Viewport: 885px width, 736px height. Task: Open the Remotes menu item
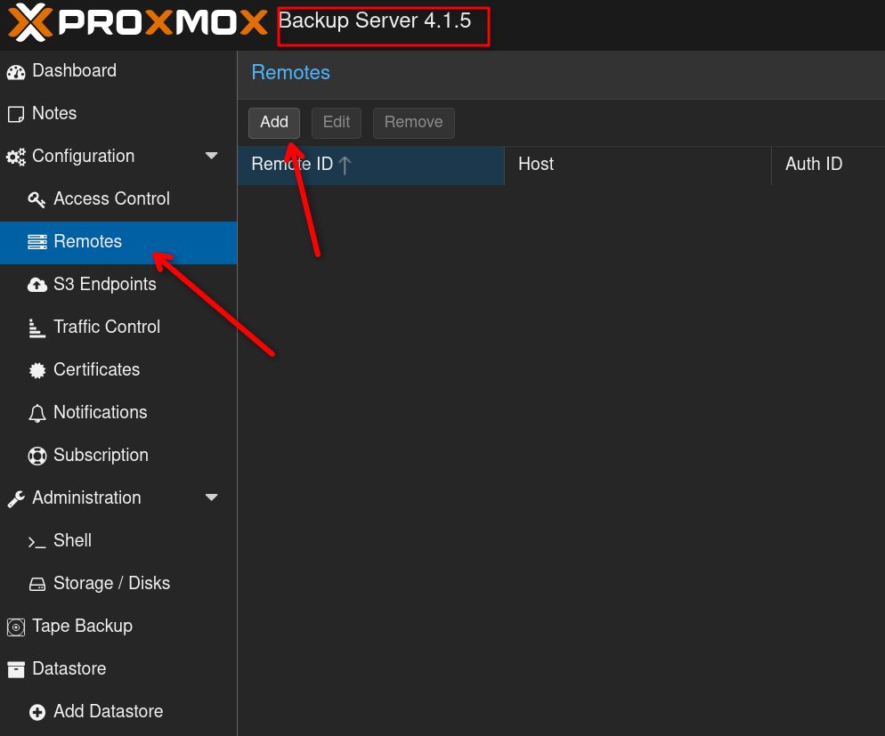click(87, 242)
